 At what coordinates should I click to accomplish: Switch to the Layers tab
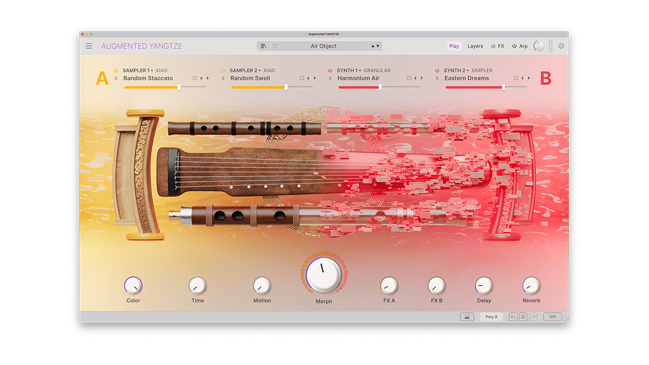[x=475, y=46]
